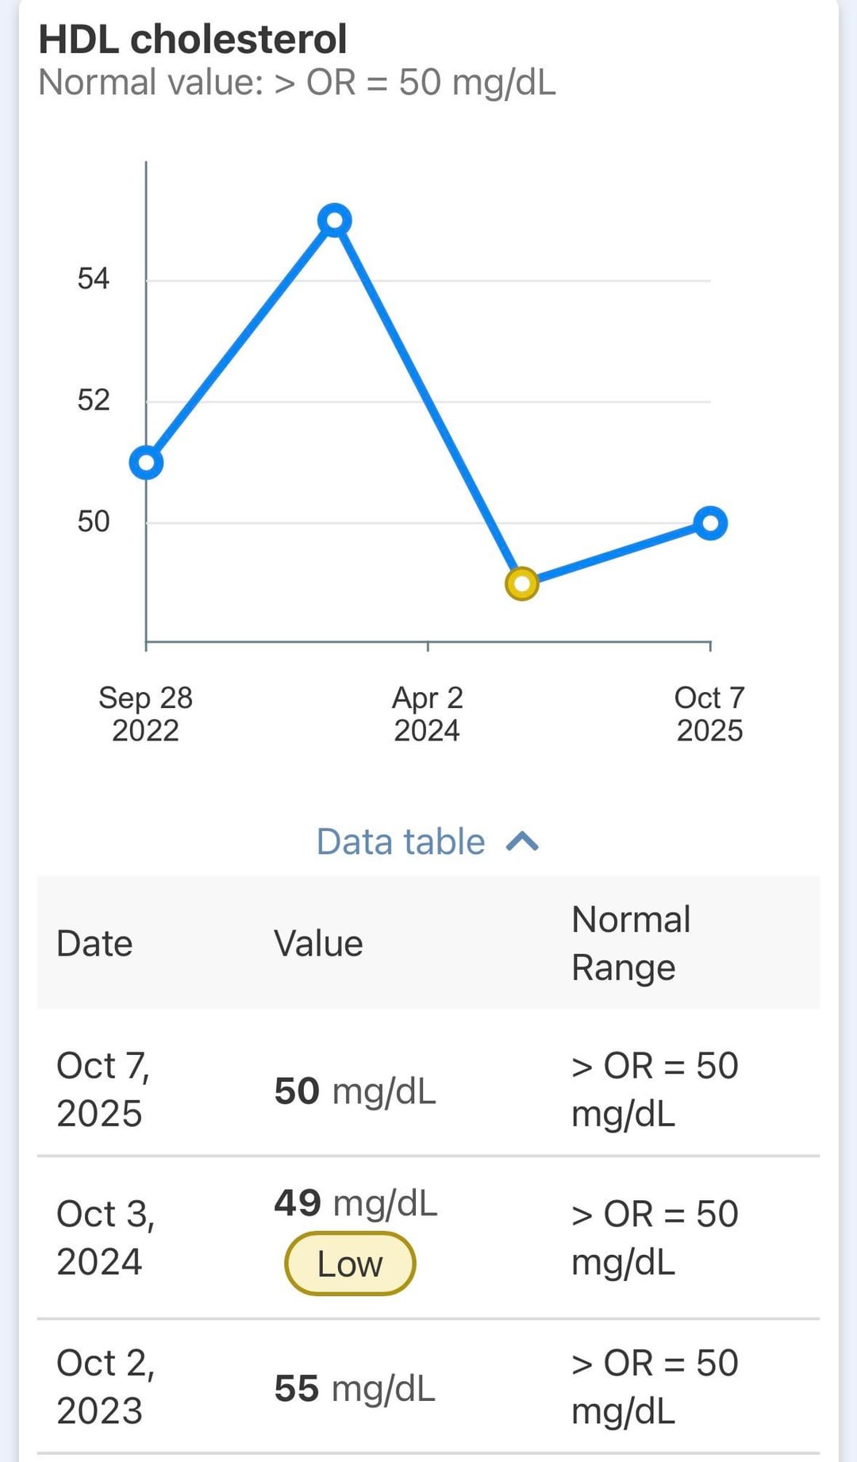The width and height of the screenshot is (857, 1462).
Task: Click the 50 mg/dL result value
Action: tap(355, 1091)
